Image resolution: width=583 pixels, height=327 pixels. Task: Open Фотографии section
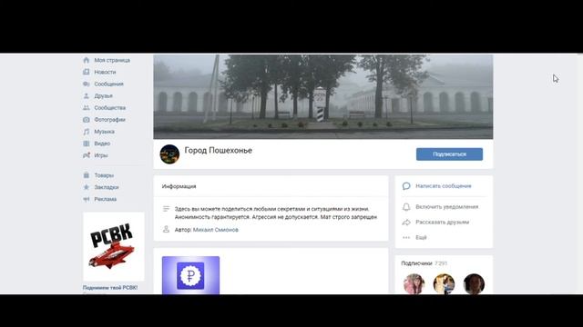coord(109,119)
